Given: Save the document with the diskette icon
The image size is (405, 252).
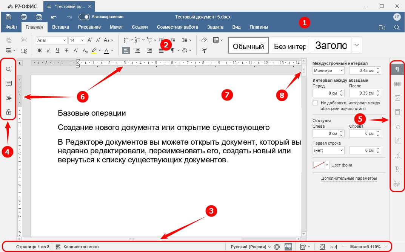Looking at the screenshot, I should (9, 17).
